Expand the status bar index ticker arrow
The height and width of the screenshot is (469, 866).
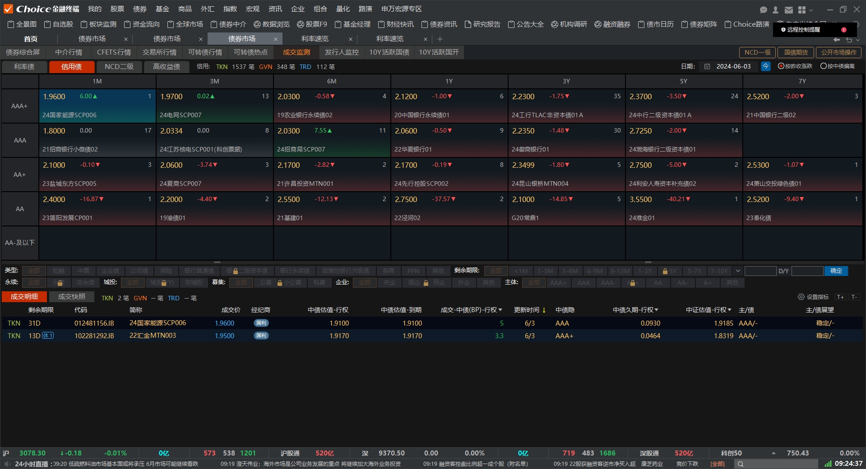773,453
